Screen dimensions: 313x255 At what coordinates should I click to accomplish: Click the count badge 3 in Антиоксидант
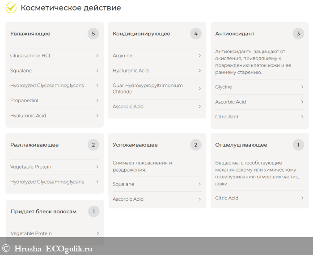click(x=298, y=34)
